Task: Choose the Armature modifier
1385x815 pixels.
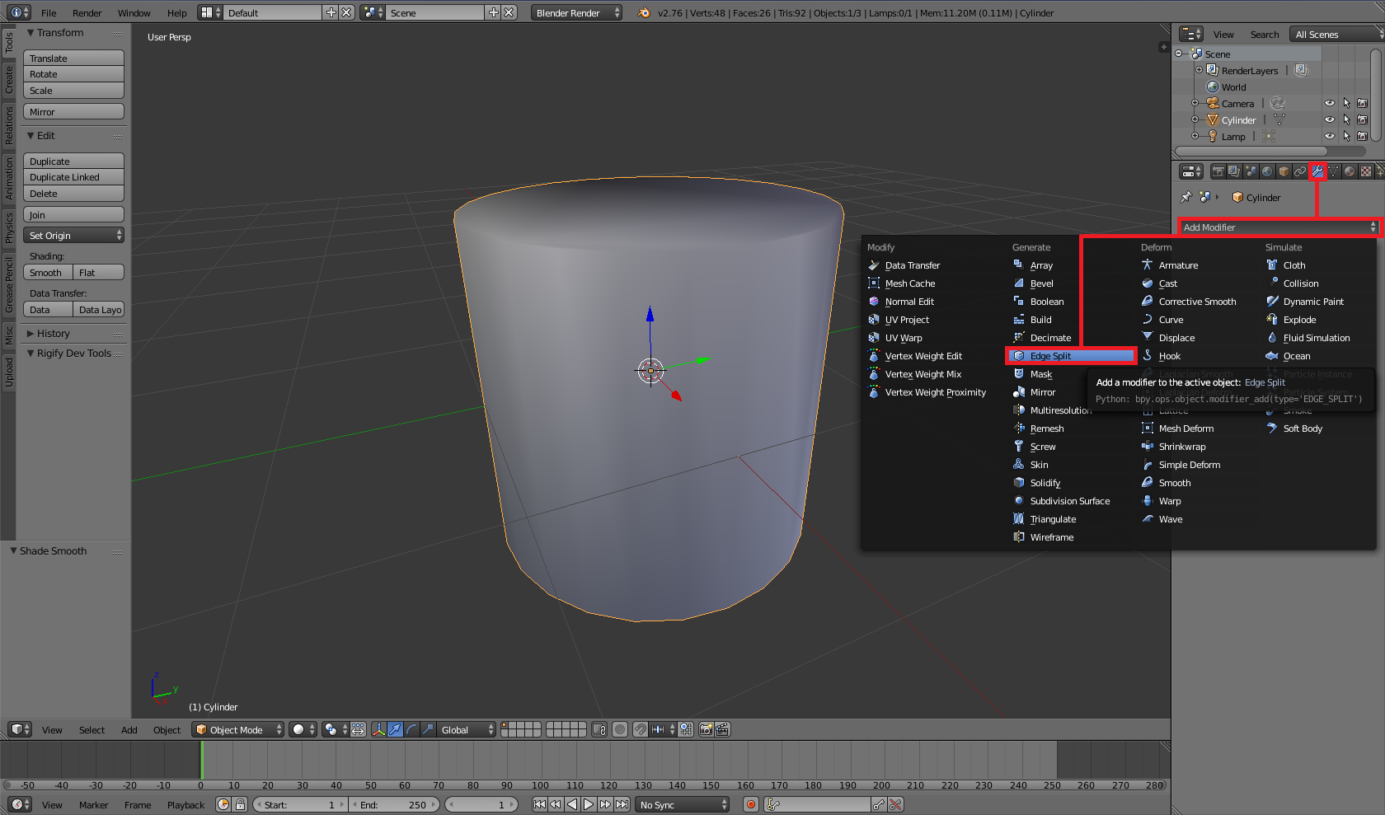Action: click(x=1178, y=265)
